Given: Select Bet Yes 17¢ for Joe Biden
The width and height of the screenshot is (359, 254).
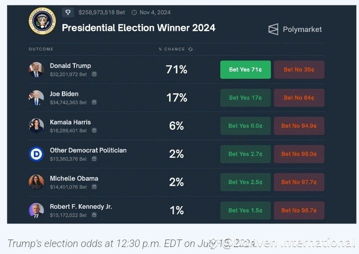Looking at the screenshot, I should coord(245,98).
